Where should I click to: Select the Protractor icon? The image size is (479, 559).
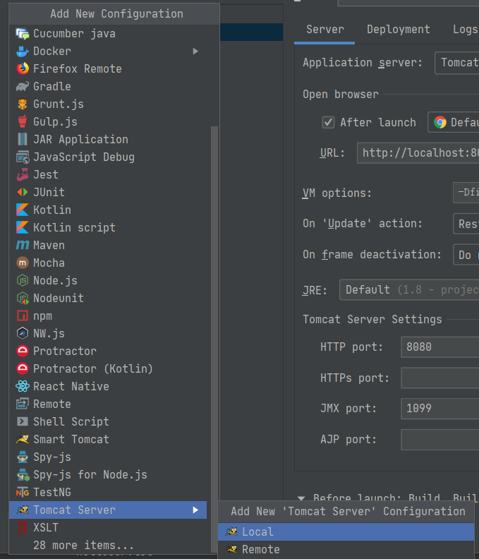pyautogui.click(x=22, y=351)
